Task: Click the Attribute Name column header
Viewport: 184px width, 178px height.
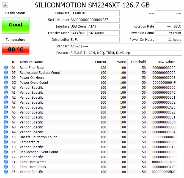Action: (x=31, y=62)
